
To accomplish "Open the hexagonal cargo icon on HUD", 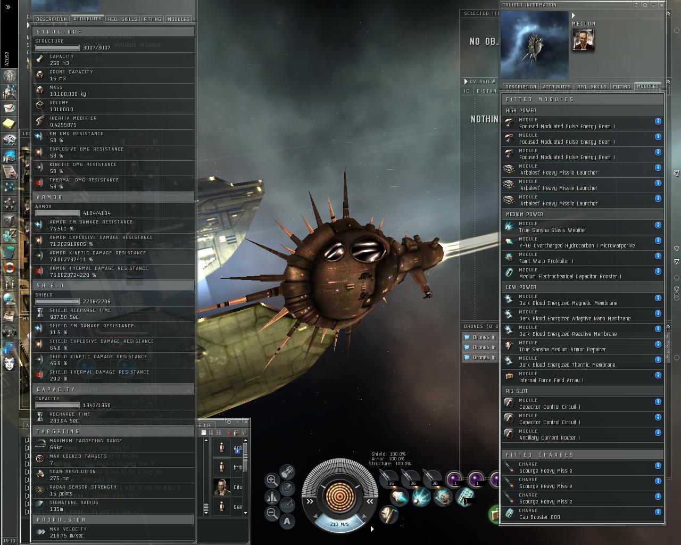I will [287, 471].
